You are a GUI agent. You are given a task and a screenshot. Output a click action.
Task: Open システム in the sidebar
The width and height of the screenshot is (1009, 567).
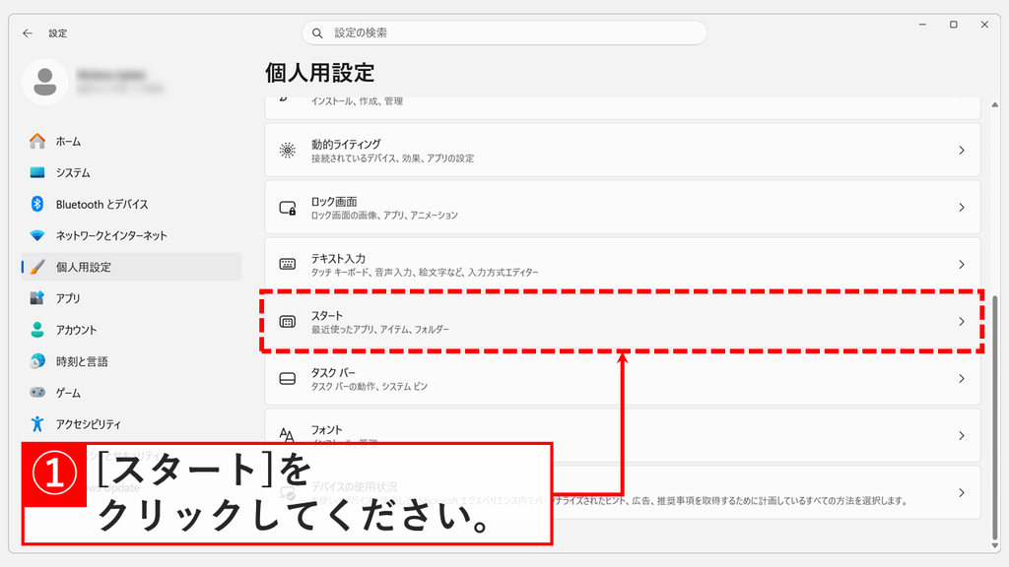click(131, 173)
